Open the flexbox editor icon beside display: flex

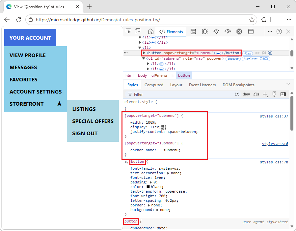coord(164,127)
